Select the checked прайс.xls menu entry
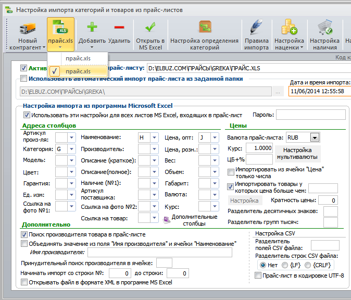This screenshot has width=351, height=300. (x=78, y=71)
